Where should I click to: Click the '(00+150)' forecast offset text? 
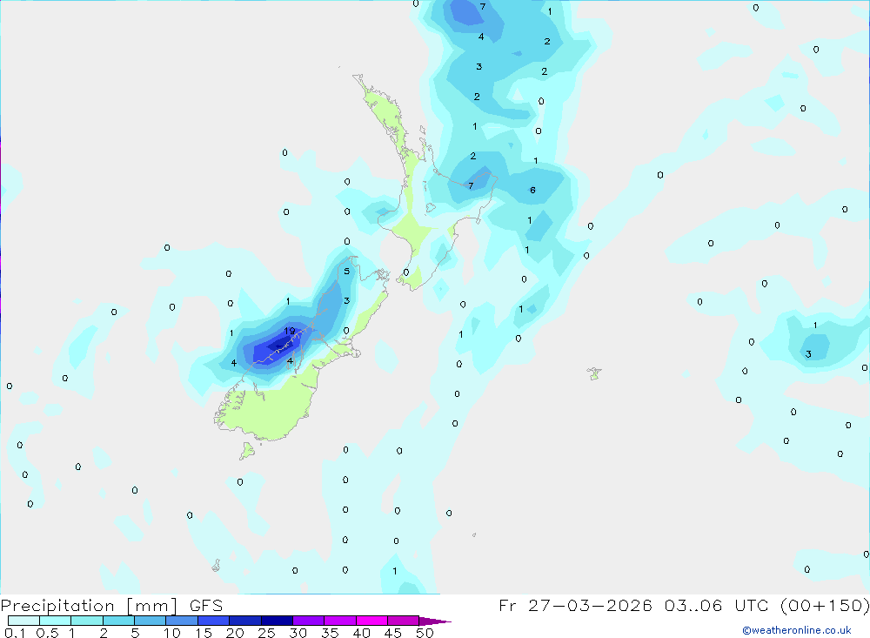point(825,606)
